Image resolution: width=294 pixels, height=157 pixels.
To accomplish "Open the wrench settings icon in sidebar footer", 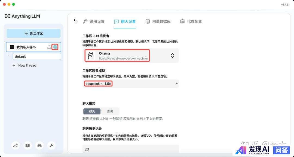I will (x=51, y=146).
